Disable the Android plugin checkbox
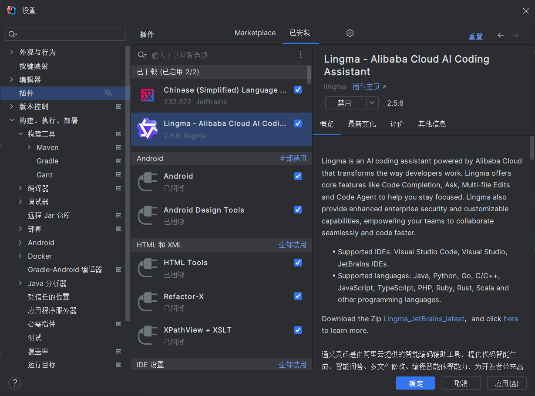This screenshot has width=535, height=396. 298,176
